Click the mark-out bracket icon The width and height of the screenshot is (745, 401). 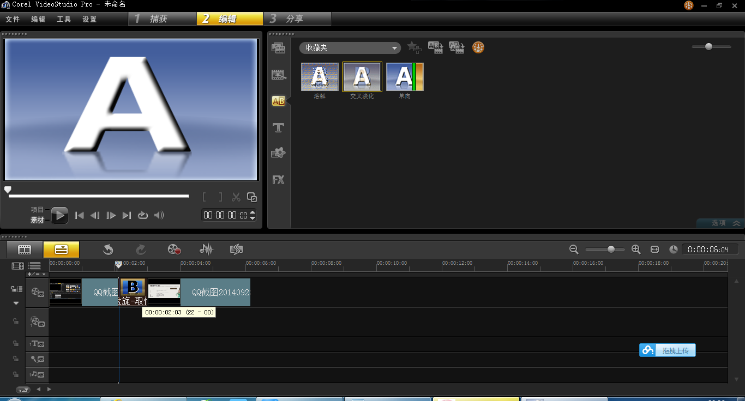[220, 197]
